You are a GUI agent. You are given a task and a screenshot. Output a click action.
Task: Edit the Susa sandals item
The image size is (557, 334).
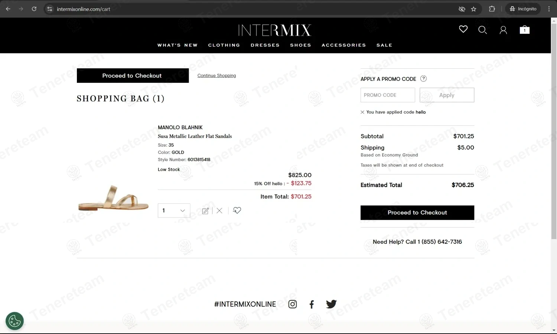205,211
